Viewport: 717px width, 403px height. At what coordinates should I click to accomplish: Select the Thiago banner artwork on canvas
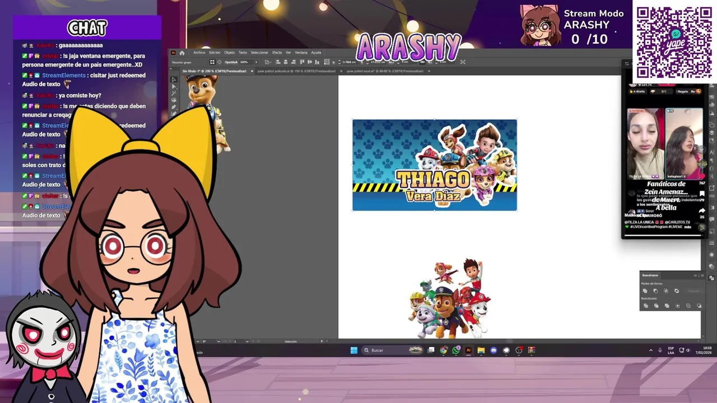point(435,165)
